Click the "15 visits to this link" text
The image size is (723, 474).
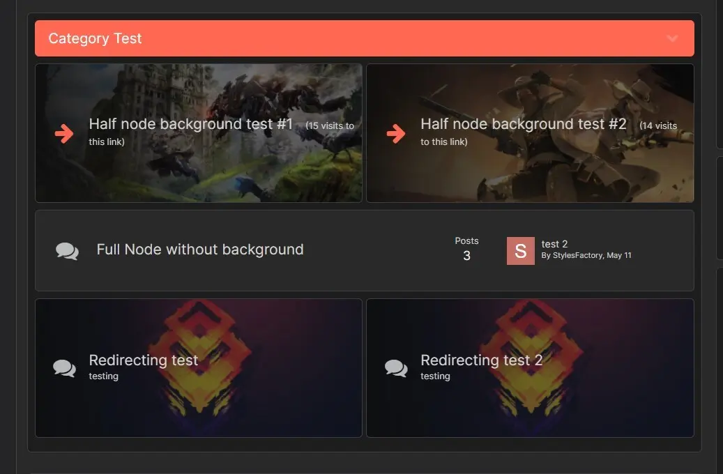pyautogui.click(x=221, y=133)
